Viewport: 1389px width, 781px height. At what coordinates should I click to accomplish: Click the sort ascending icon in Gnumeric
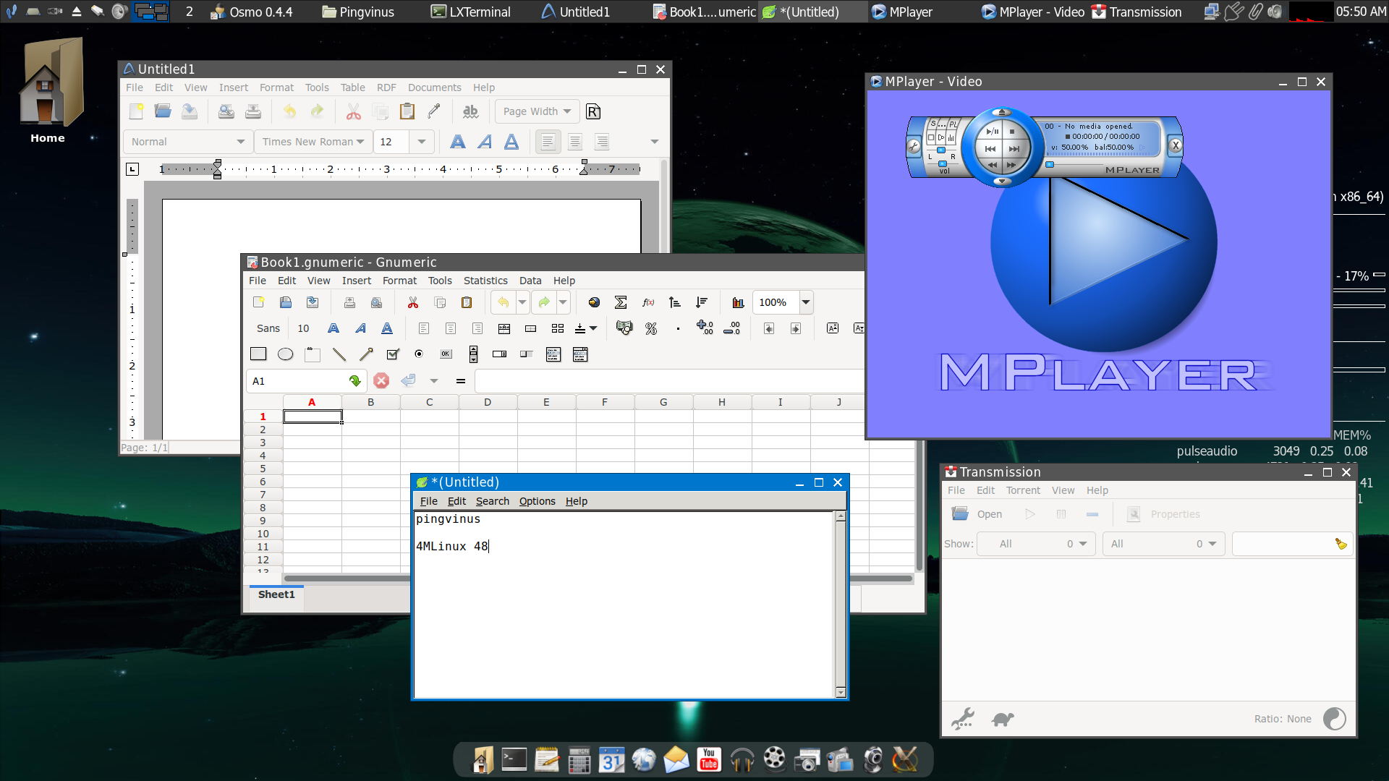click(674, 302)
